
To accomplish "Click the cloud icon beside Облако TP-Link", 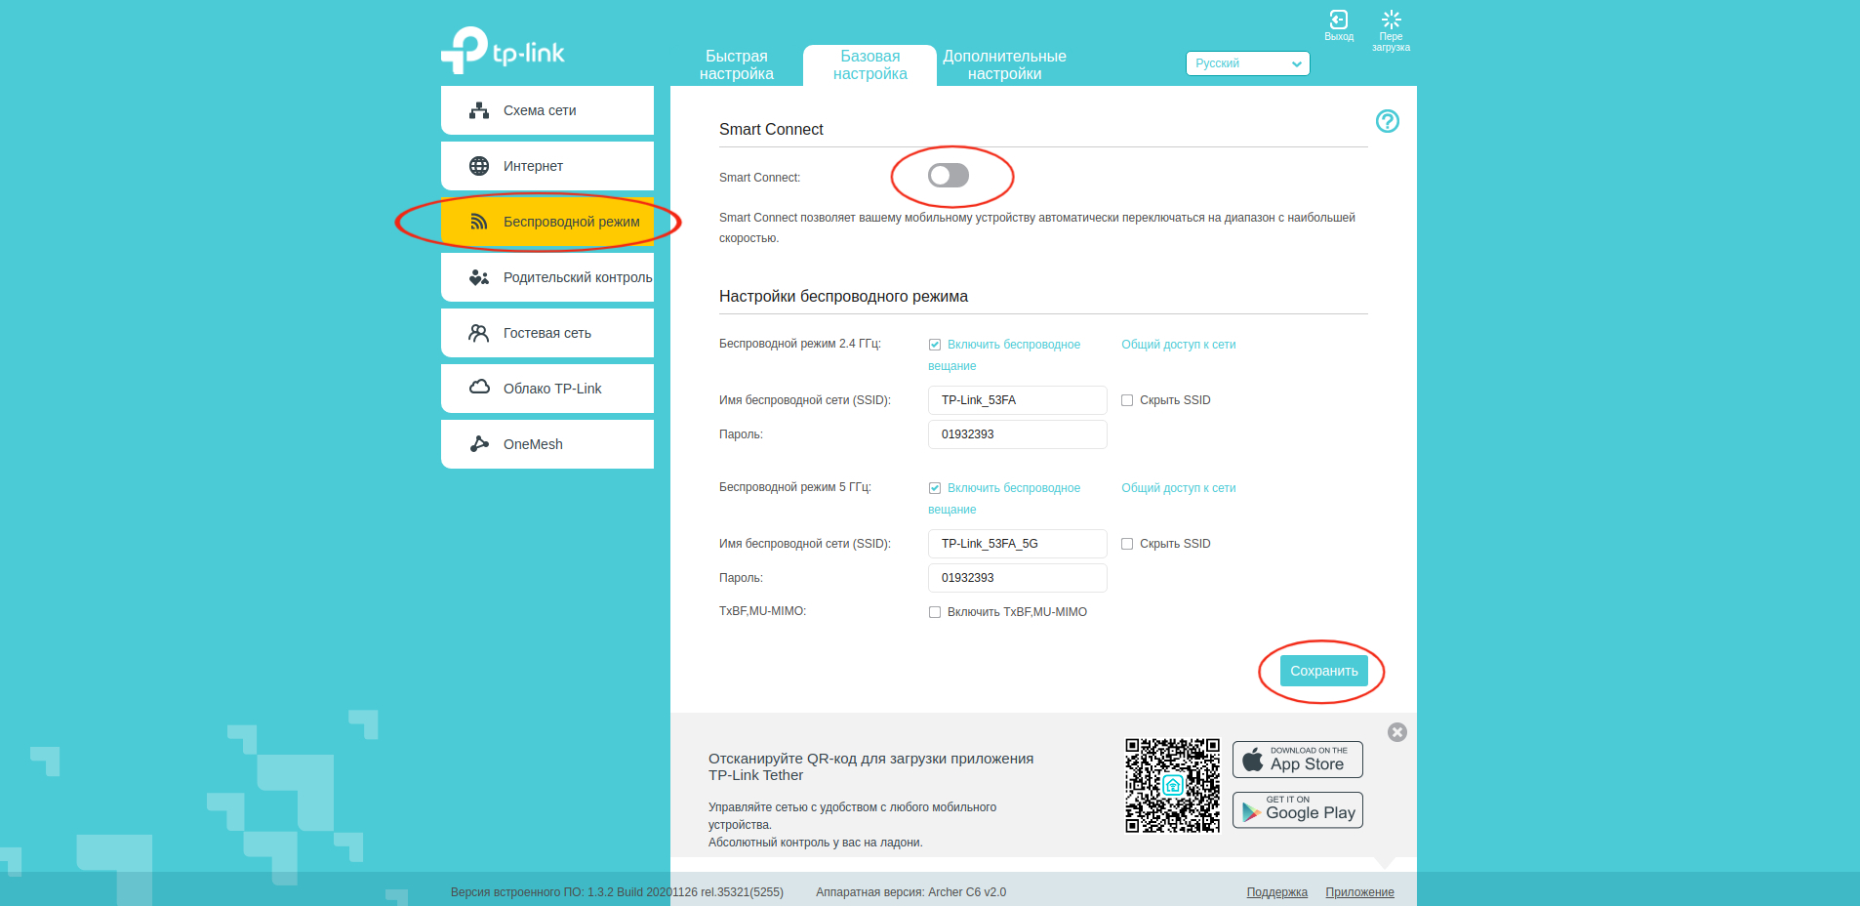I will (x=479, y=388).
